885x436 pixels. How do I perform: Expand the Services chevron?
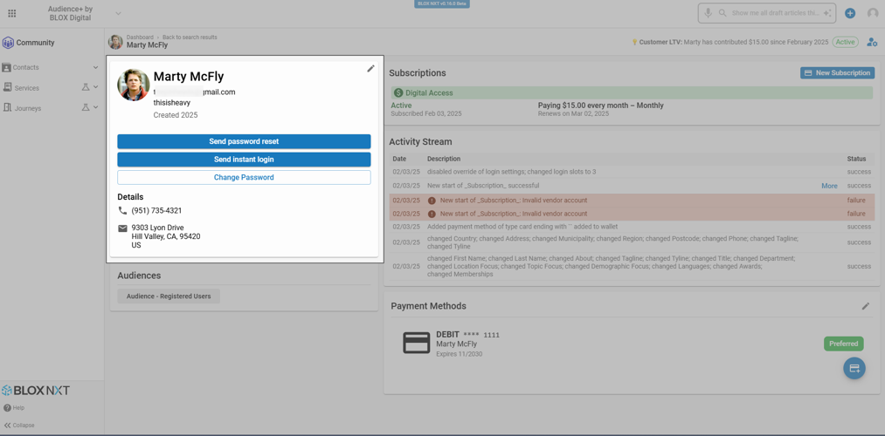point(95,87)
